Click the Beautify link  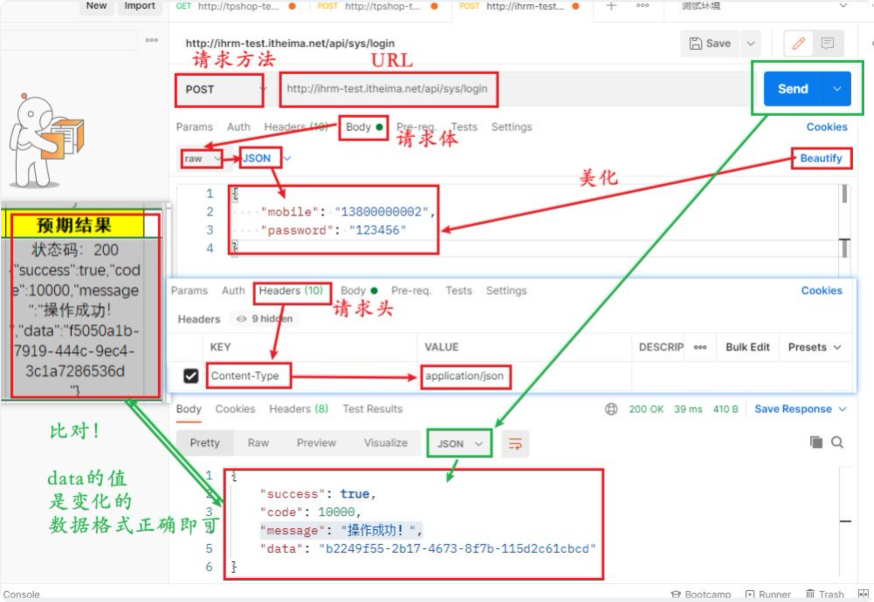pyautogui.click(x=821, y=158)
